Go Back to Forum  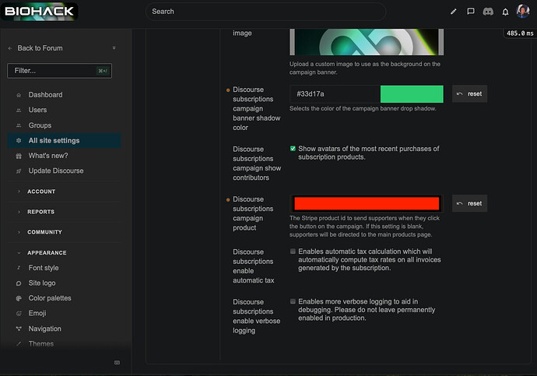coord(40,48)
